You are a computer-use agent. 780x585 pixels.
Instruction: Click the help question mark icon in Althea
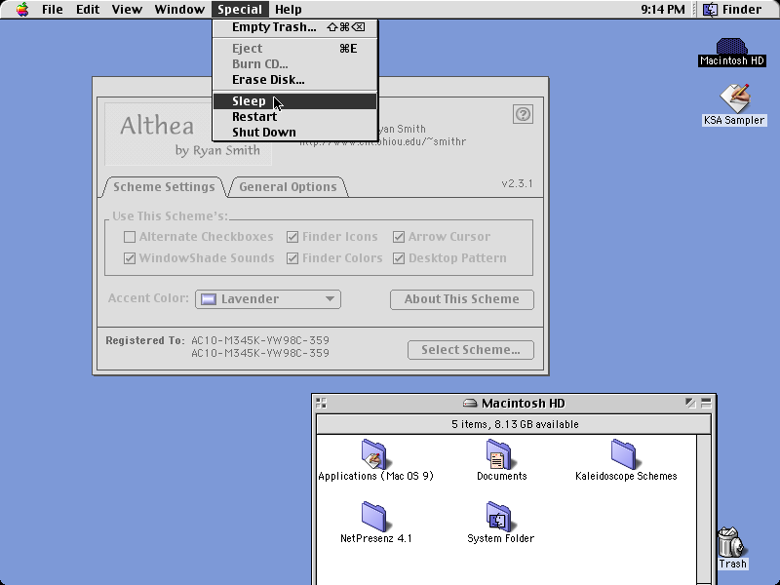(523, 114)
